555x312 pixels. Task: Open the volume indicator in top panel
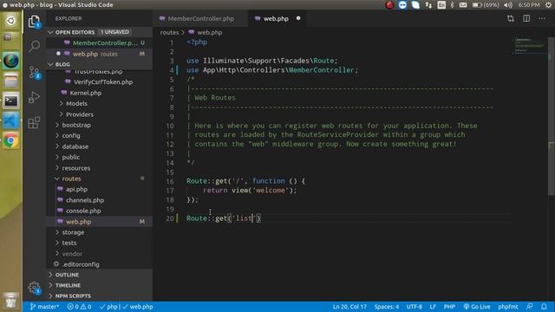coord(508,5)
